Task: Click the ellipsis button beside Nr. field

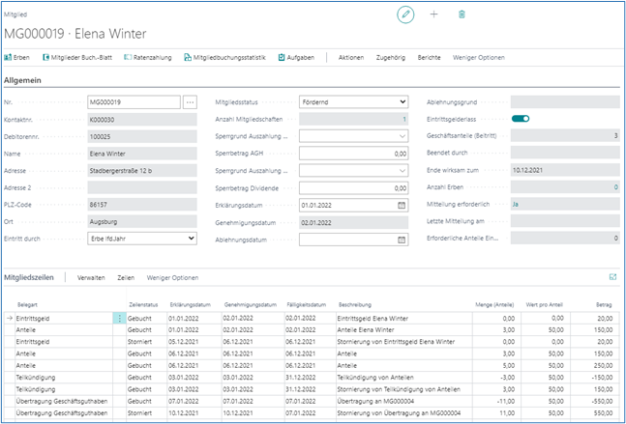Action: (x=190, y=101)
